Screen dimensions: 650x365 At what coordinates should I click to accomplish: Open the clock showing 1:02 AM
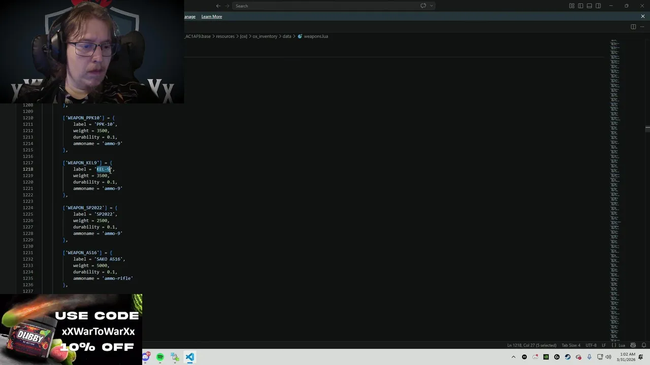point(627,357)
